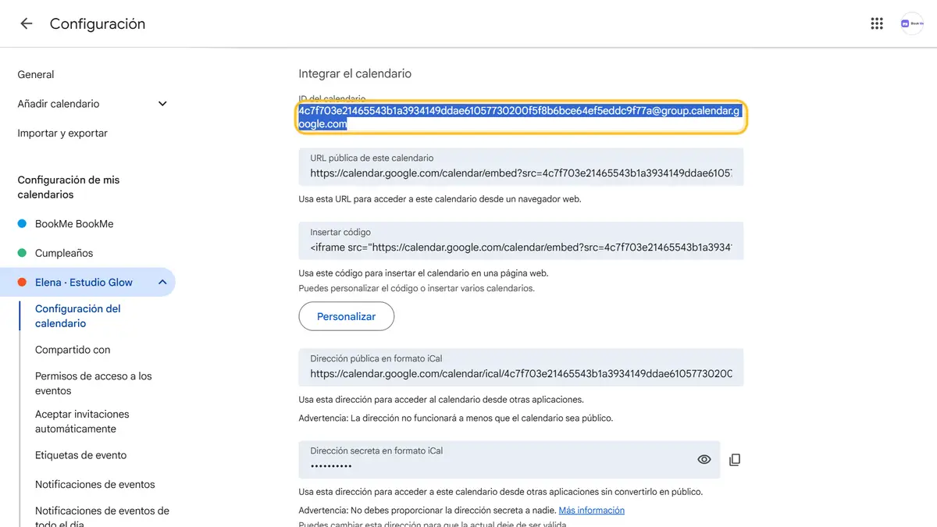Click the Configuración page title
Viewport: 937px width, 527px height.
tap(98, 24)
